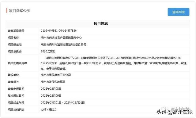Select project number 2102-440981-04-01-577826
The width and height of the screenshot is (196, 118).
point(58,30)
